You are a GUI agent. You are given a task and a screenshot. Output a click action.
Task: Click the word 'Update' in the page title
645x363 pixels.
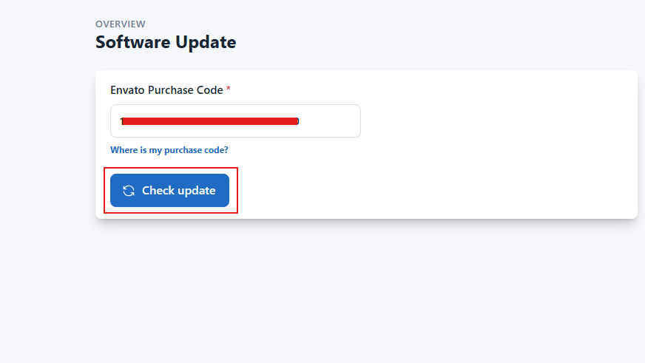coord(206,42)
